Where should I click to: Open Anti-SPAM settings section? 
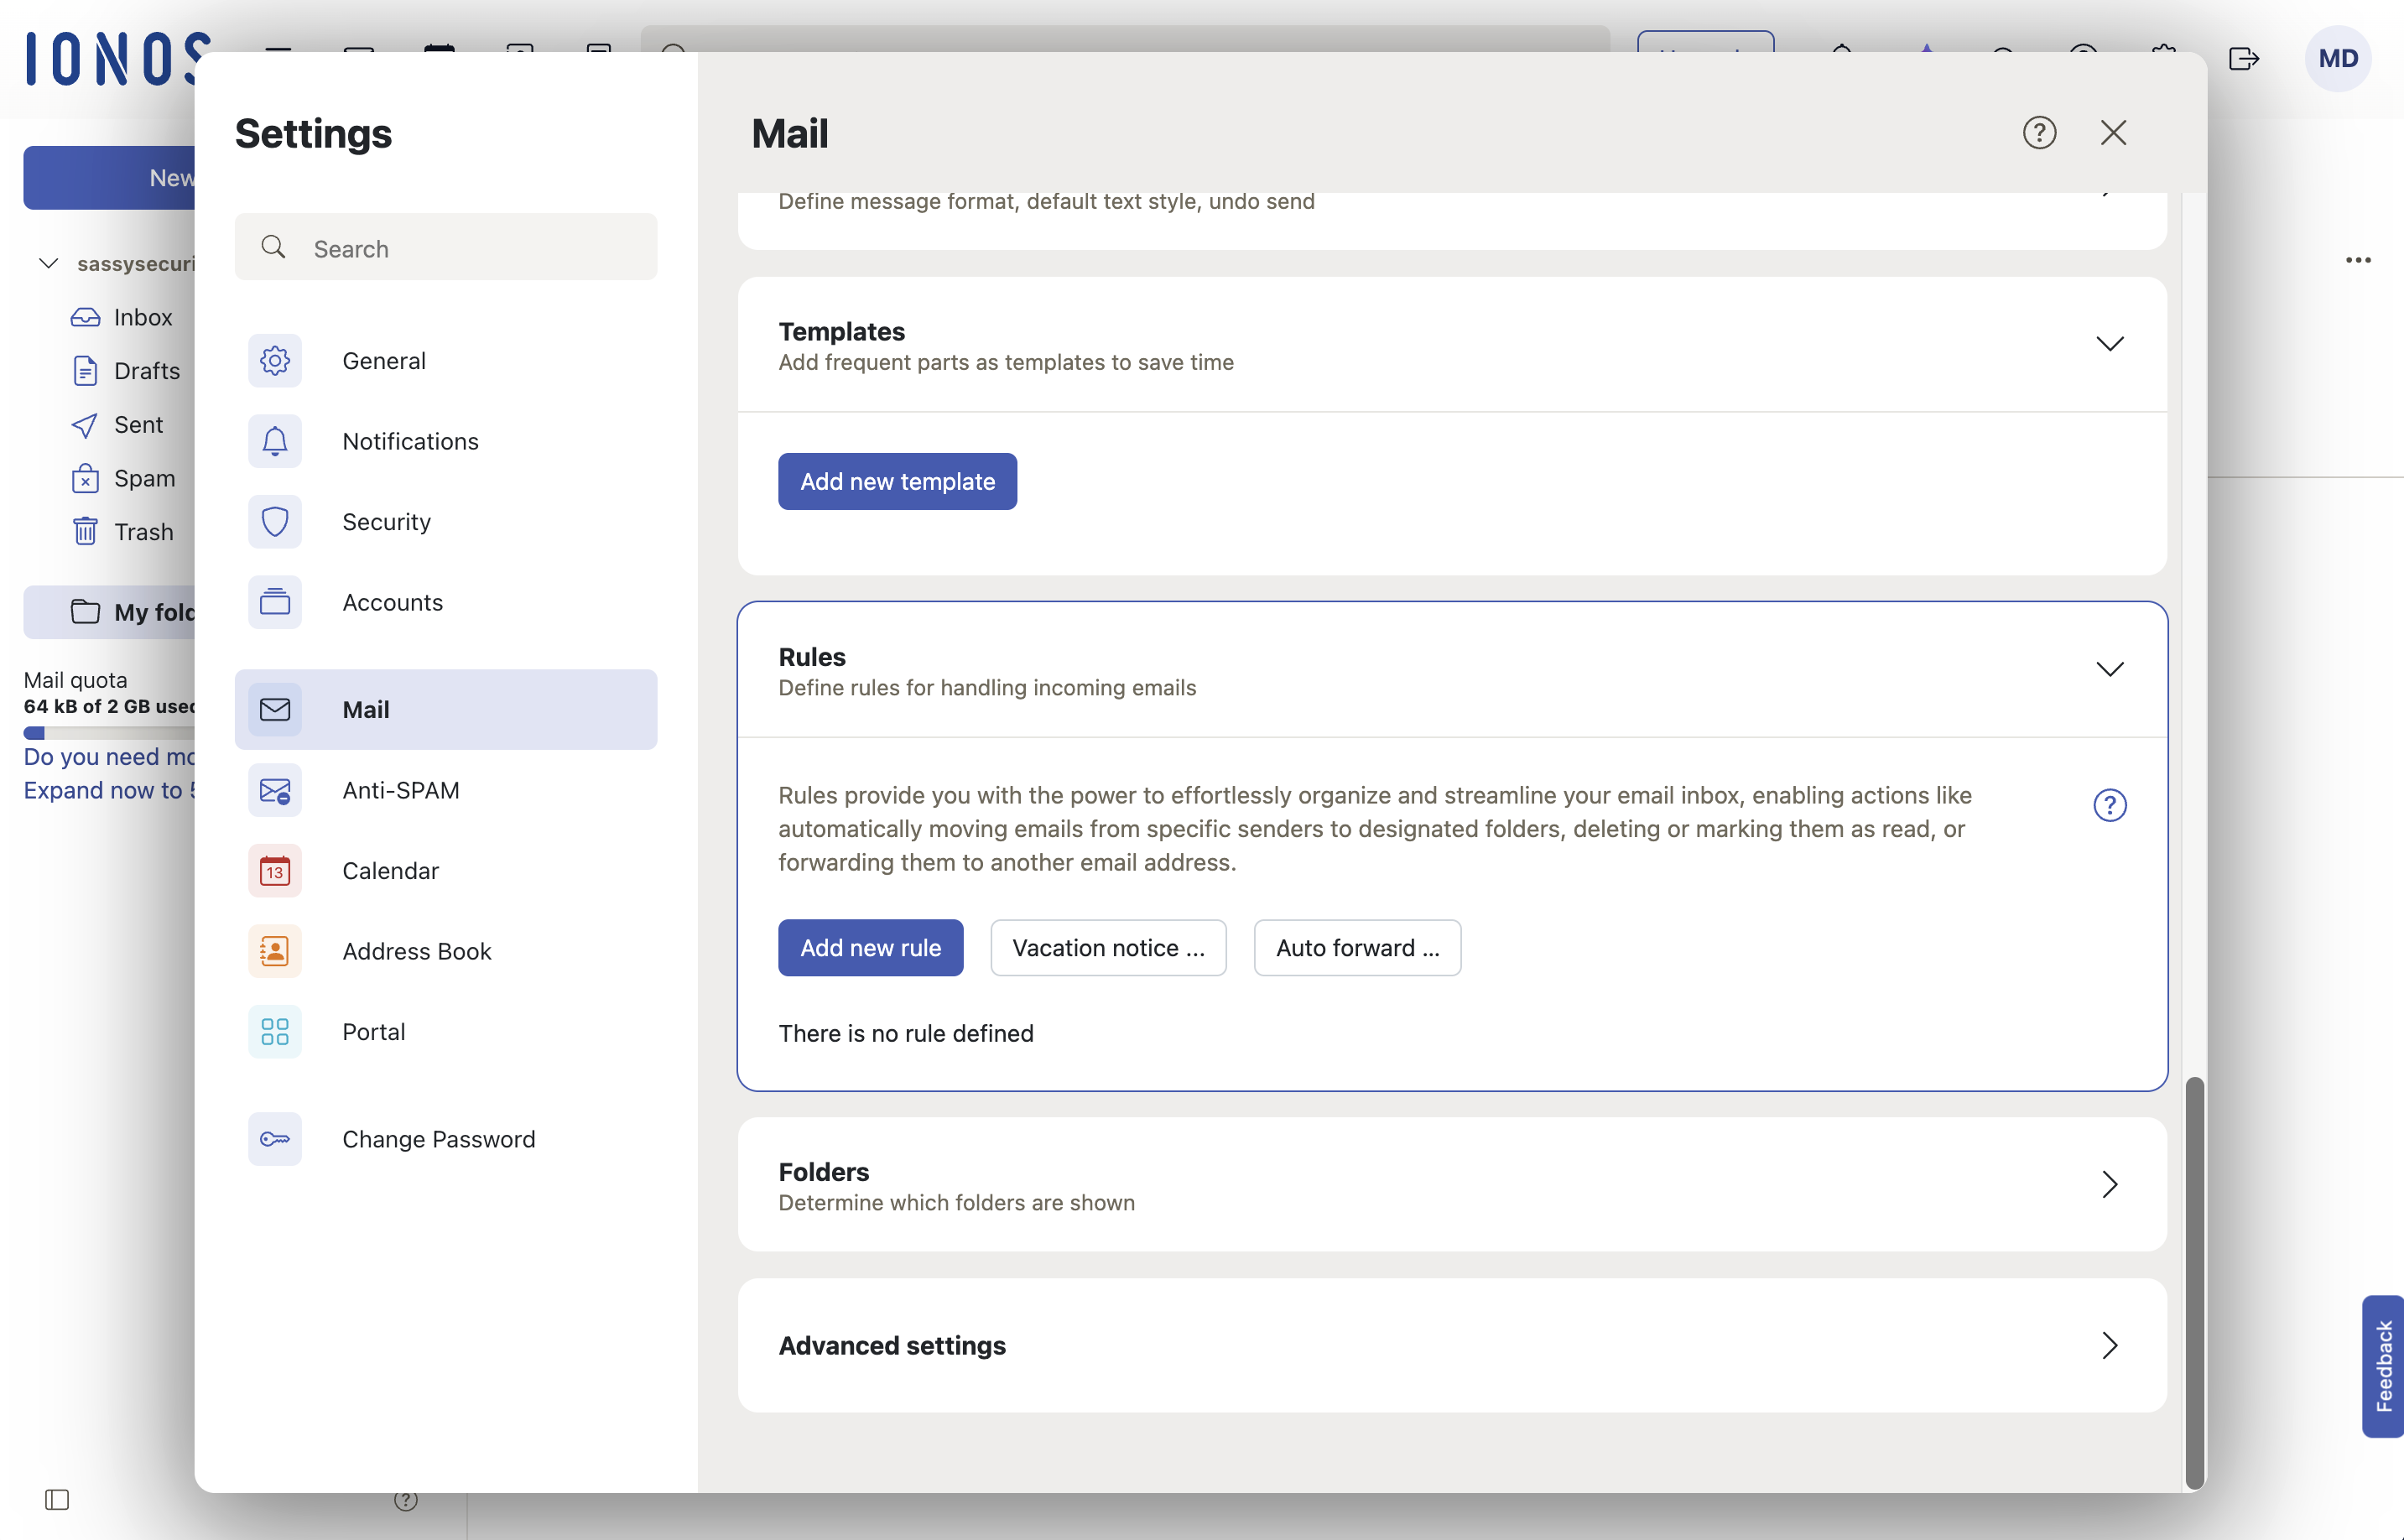pyautogui.click(x=400, y=790)
